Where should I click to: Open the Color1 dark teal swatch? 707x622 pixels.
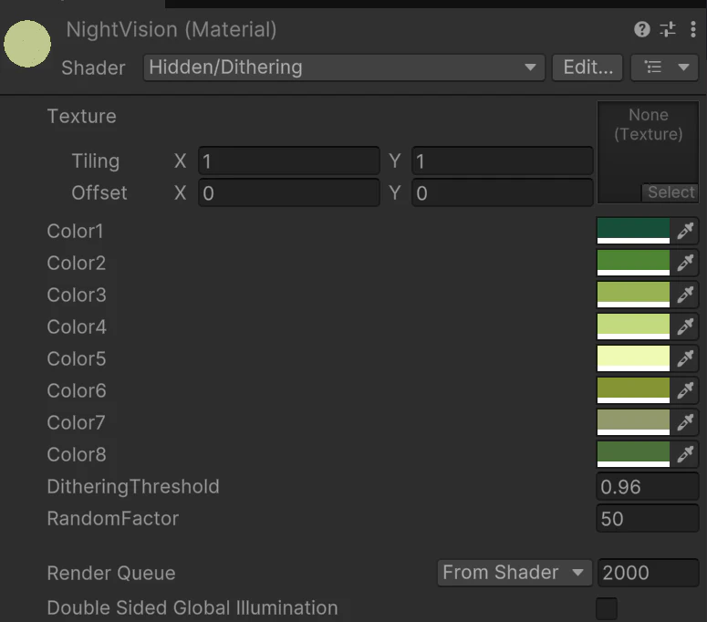633,231
